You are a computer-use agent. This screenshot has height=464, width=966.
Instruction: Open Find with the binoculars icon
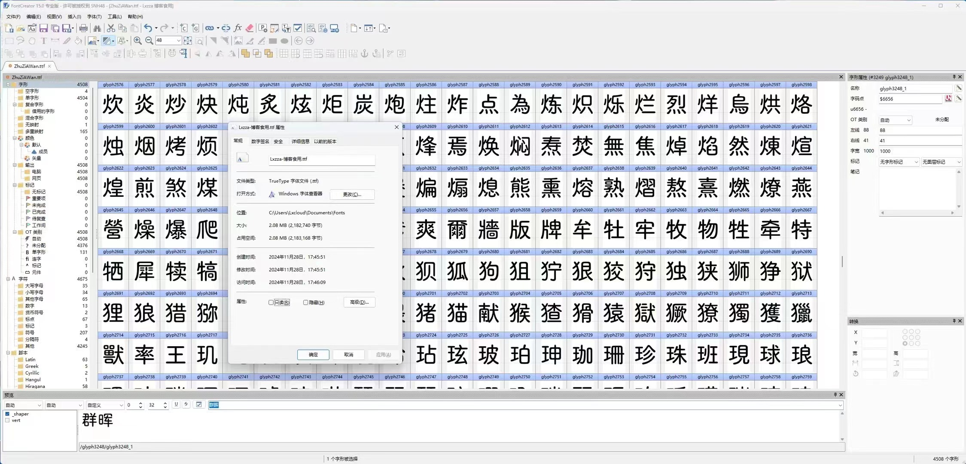pos(97,28)
